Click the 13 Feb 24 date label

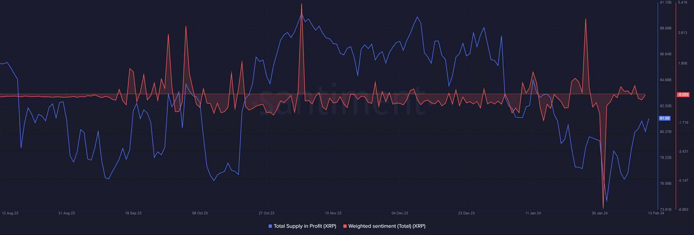point(656,213)
